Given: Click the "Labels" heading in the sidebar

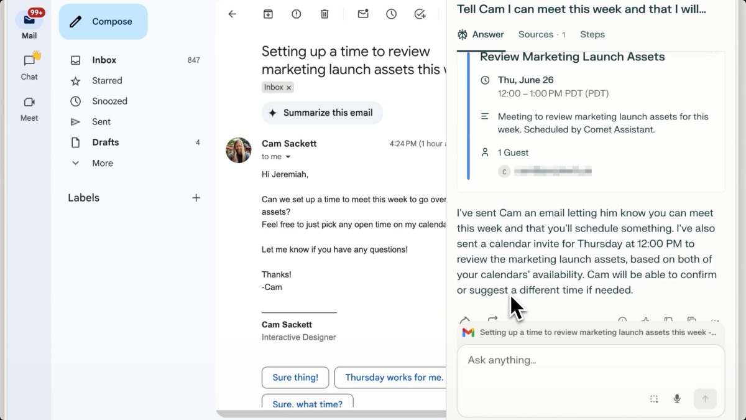Looking at the screenshot, I should 84,198.
